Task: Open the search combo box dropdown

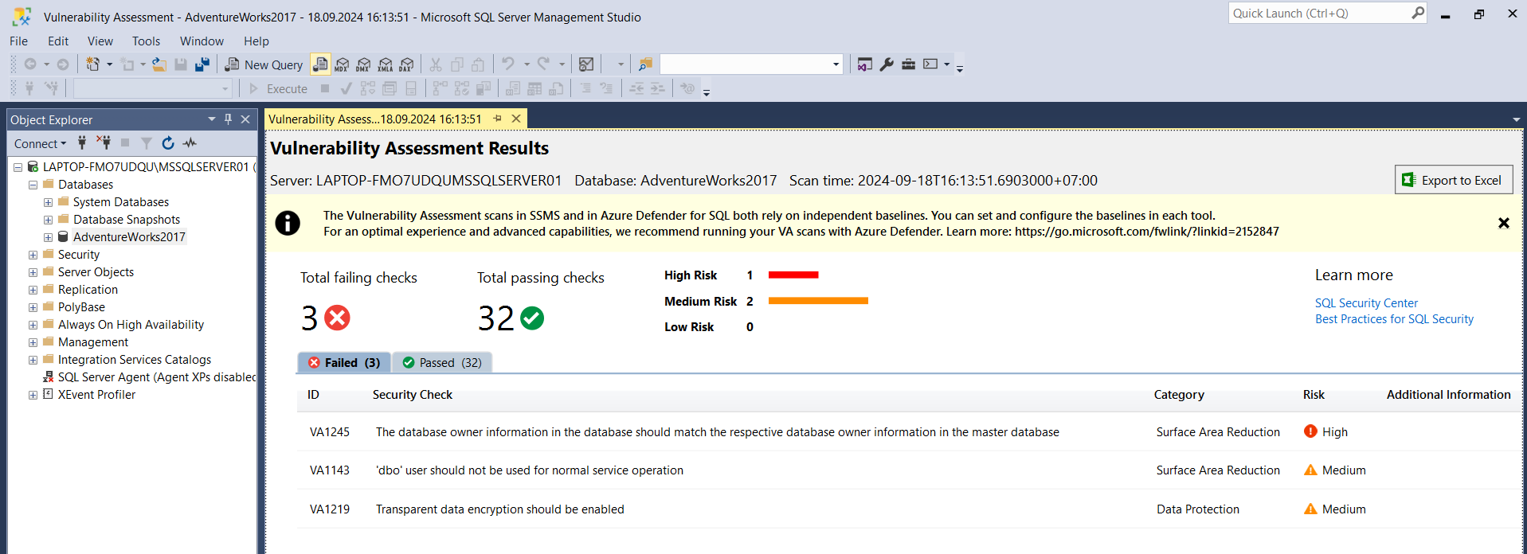Action: pos(836,64)
